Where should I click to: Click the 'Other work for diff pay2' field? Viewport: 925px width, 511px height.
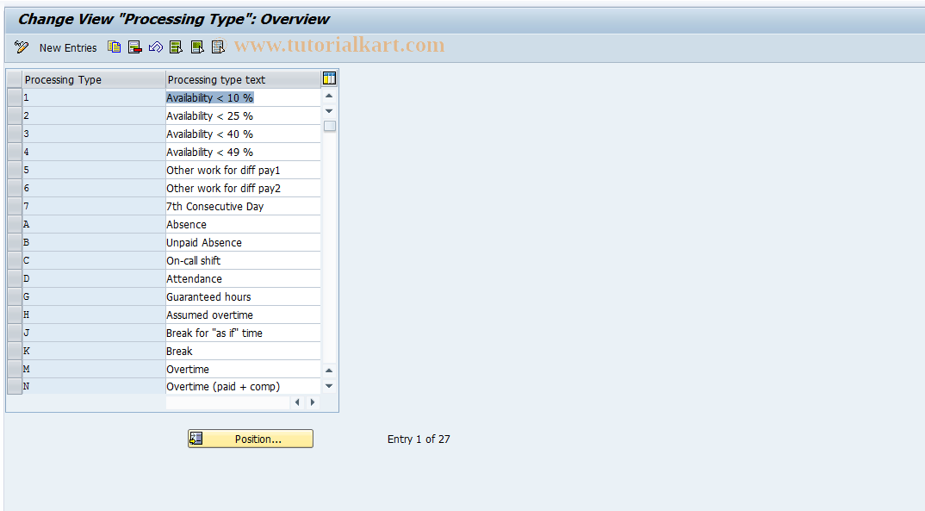pos(243,188)
